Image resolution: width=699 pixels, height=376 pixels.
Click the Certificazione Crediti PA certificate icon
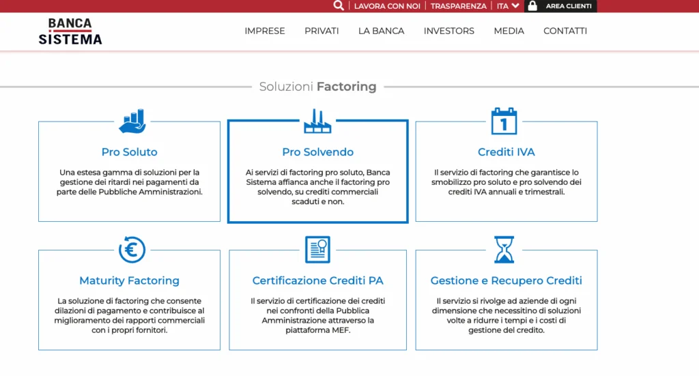(317, 249)
